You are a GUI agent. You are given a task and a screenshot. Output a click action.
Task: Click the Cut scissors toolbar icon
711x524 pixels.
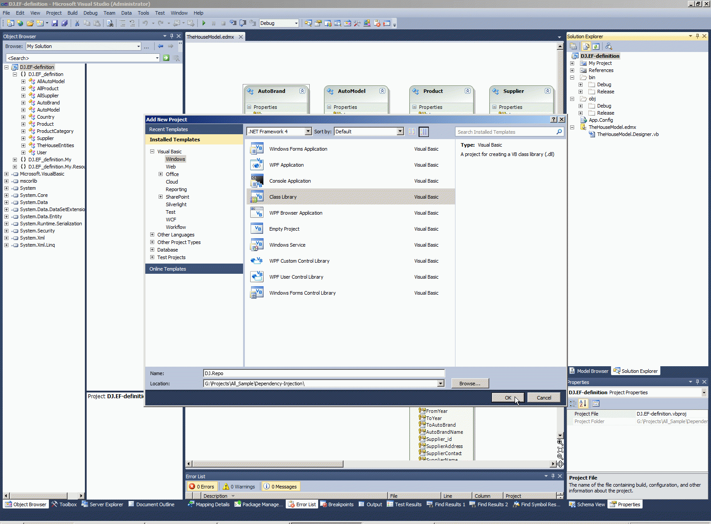click(x=77, y=23)
